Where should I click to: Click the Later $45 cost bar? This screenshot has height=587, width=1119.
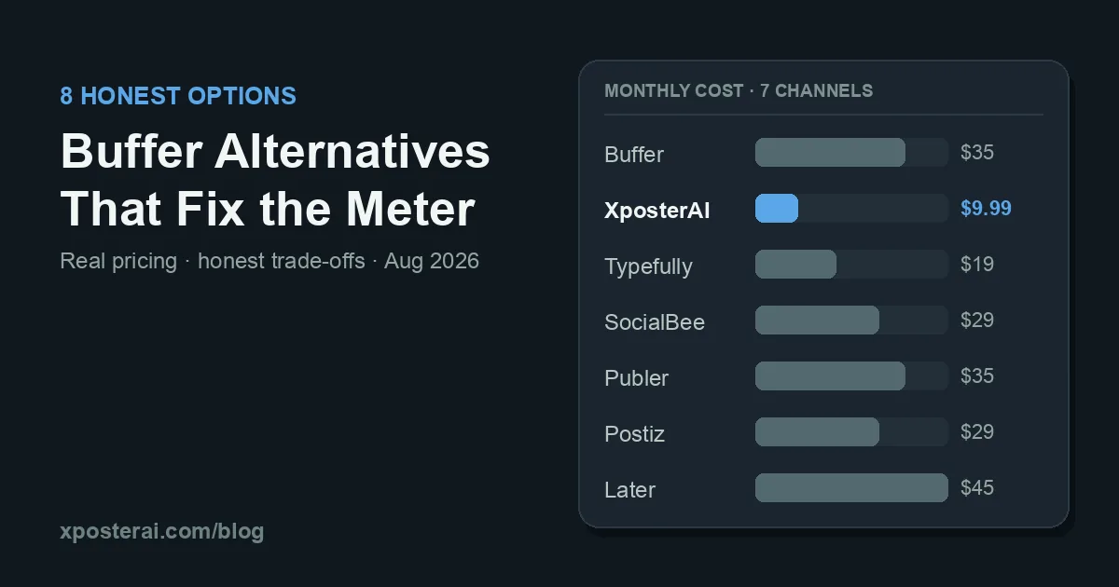tap(851, 487)
